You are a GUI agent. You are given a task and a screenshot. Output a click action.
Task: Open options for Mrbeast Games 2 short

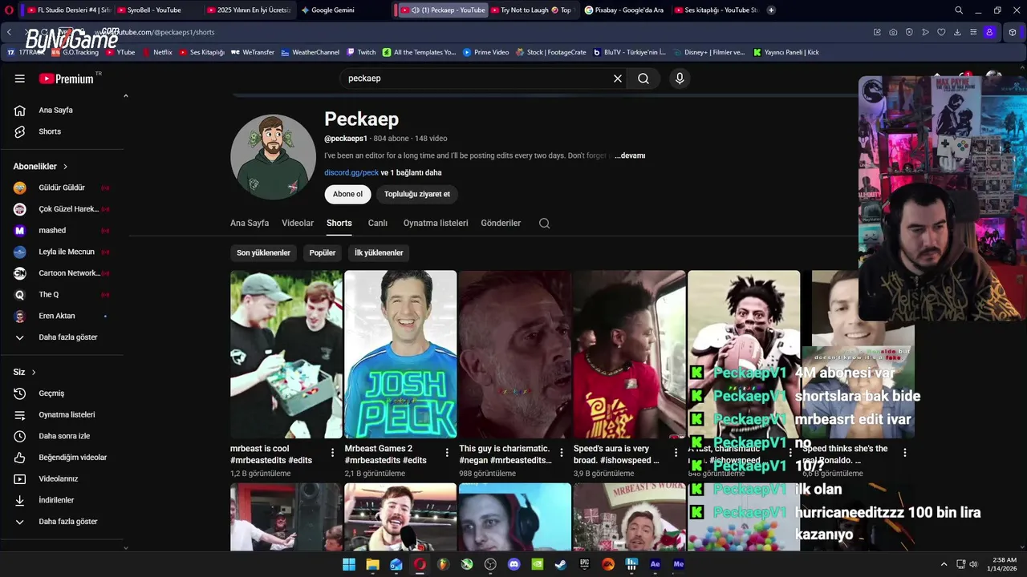tap(447, 453)
